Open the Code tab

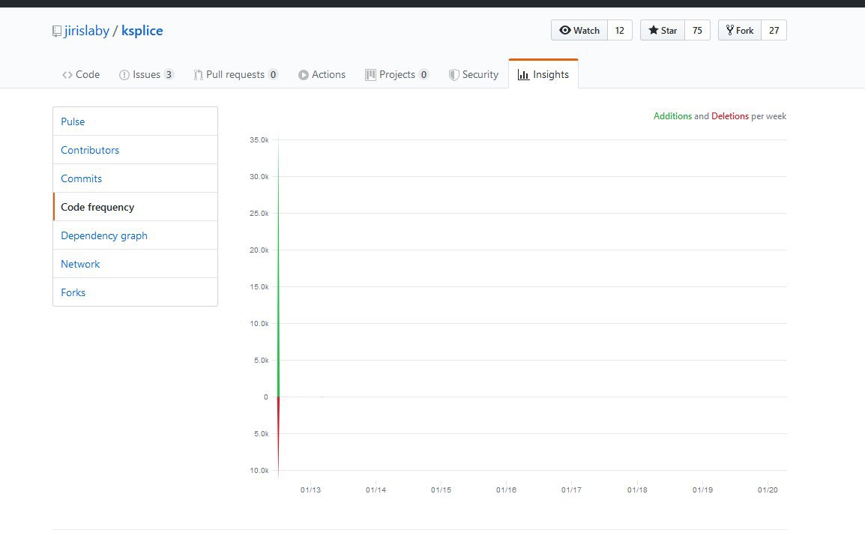click(x=81, y=74)
